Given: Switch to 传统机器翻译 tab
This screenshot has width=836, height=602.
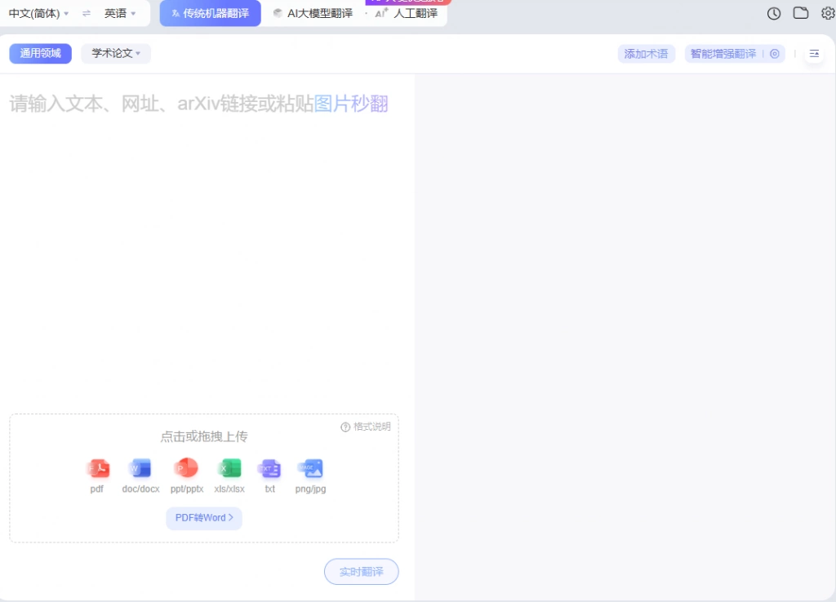Looking at the screenshot, I should [210, 13].
